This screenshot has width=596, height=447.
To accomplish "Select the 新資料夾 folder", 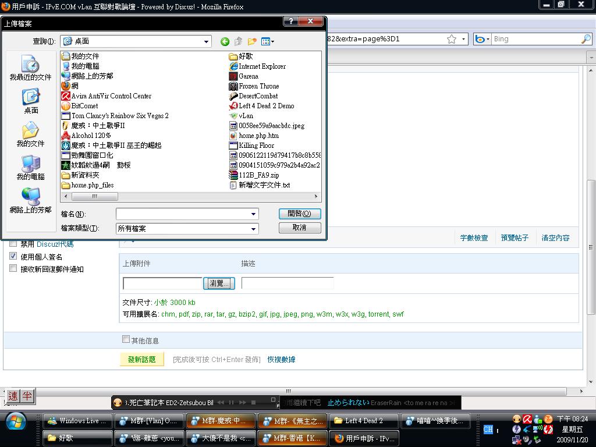I will [x=80, y=175].
